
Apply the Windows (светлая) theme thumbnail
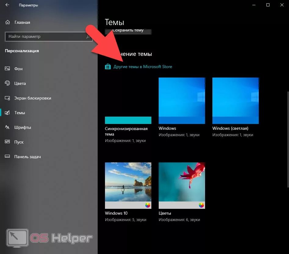click(236, 101)
